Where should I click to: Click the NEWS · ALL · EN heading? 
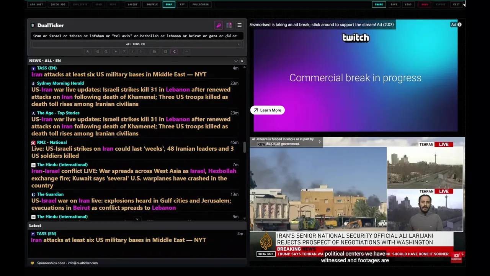(x=45, y=61)
